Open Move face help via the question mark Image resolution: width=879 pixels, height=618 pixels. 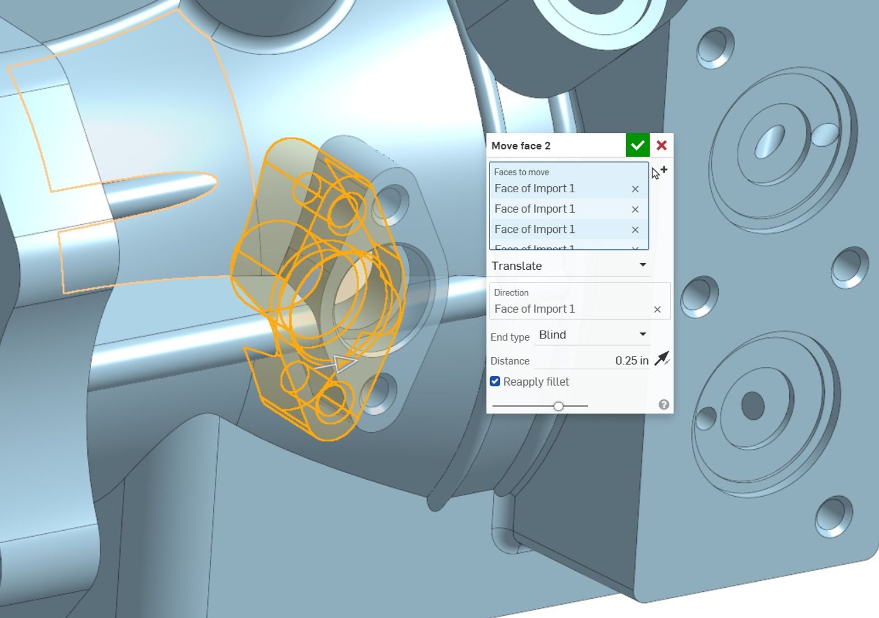664,405
